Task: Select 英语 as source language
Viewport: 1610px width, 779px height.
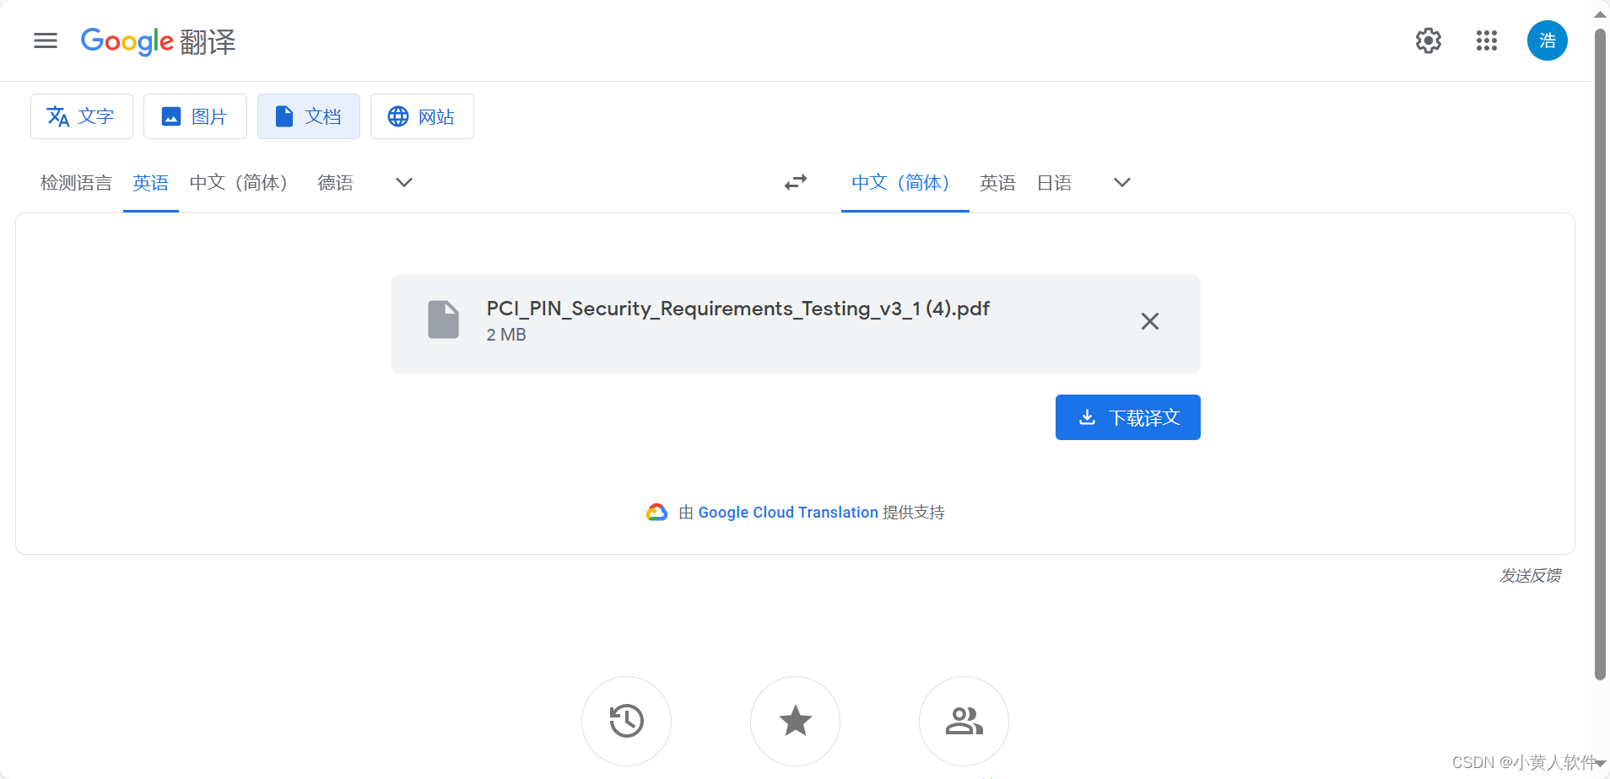Action: [x=151, y=183]
